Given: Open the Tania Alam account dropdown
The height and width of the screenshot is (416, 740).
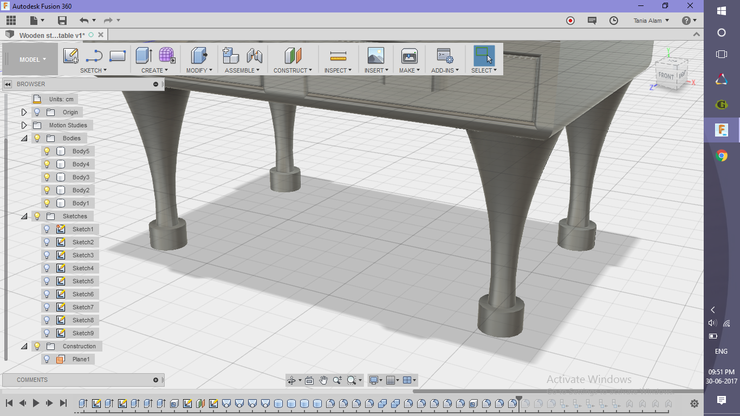Looking at the screenshot, I should pos(651,21).
